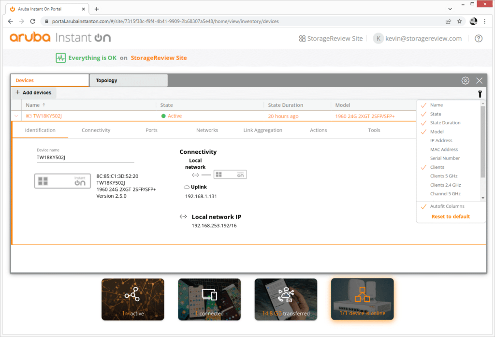Click the column chooser wrench icon
The image size is (495, 337).
tap(480, 93)
